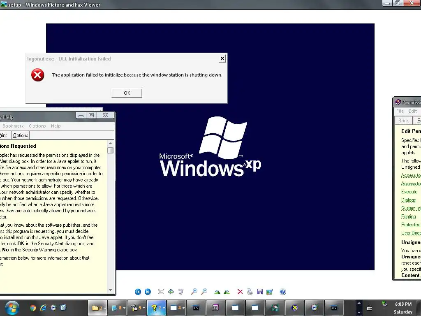Open the Options menu in Help window
Image resolution: width=421 pixels, height=316 pixels.
click(37, 126)
